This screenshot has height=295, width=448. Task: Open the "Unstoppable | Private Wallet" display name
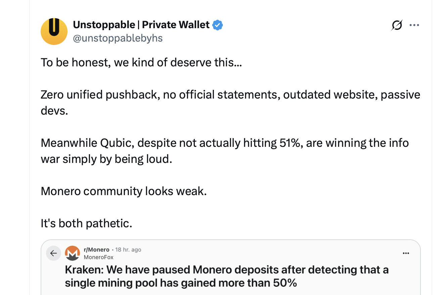pyautogui.click(x=141, y=25)
